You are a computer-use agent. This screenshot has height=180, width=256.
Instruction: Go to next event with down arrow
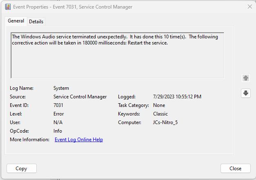pos(245,93)
